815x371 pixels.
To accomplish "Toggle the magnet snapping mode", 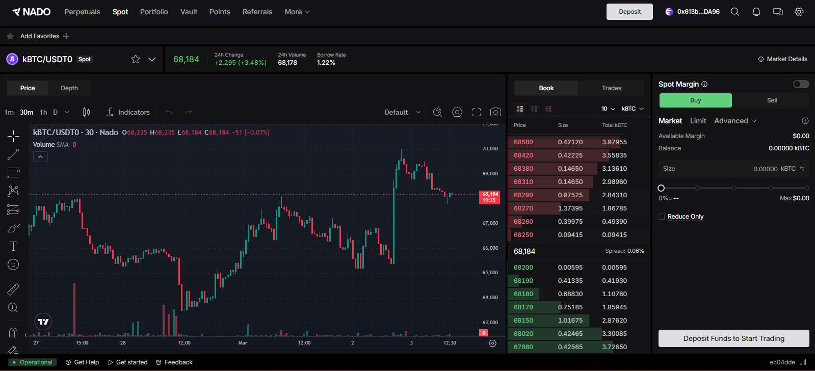I will tap(13, 333).
